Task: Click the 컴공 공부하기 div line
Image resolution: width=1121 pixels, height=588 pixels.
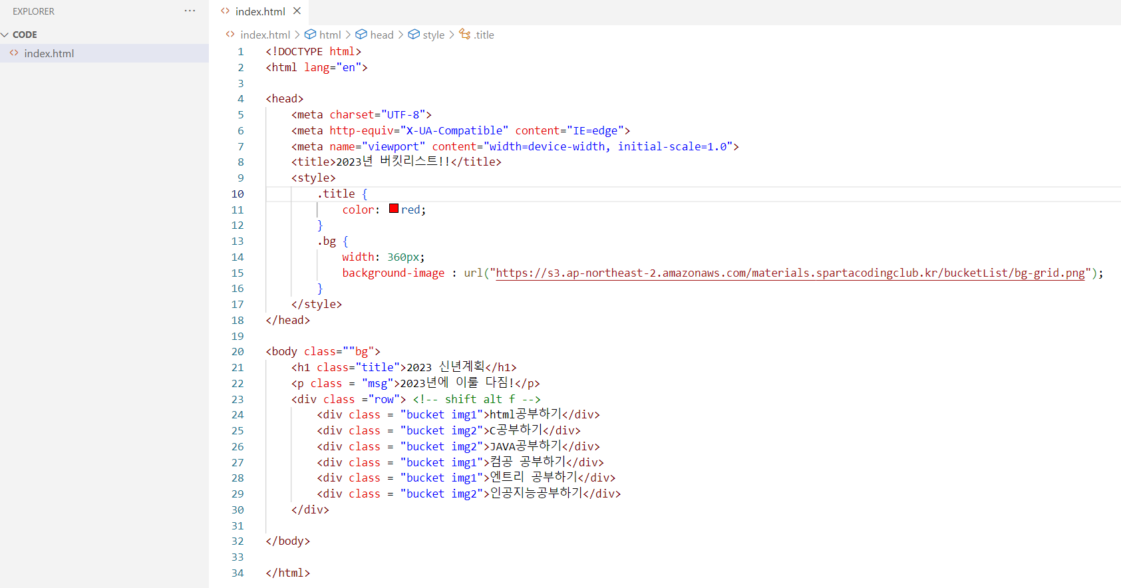Action: click(x=460, y=462)
